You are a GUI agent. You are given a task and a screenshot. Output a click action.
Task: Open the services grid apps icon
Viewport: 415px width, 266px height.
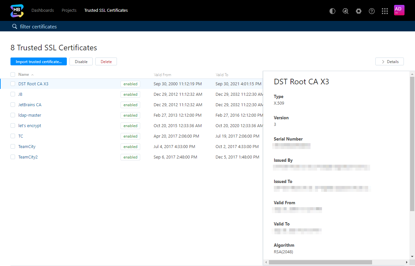coord(385,11)
